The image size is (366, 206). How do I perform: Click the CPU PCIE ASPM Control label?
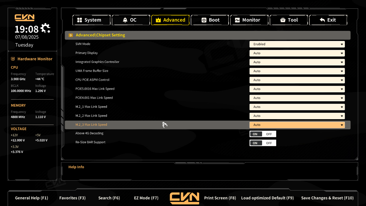(x=92, y=80)
